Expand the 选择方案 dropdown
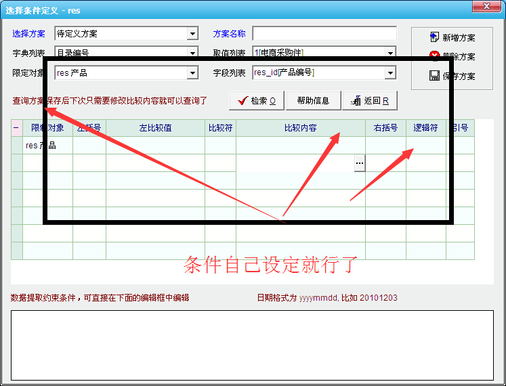Viewport: 506px width, 386px height. [x=193, y=34]
